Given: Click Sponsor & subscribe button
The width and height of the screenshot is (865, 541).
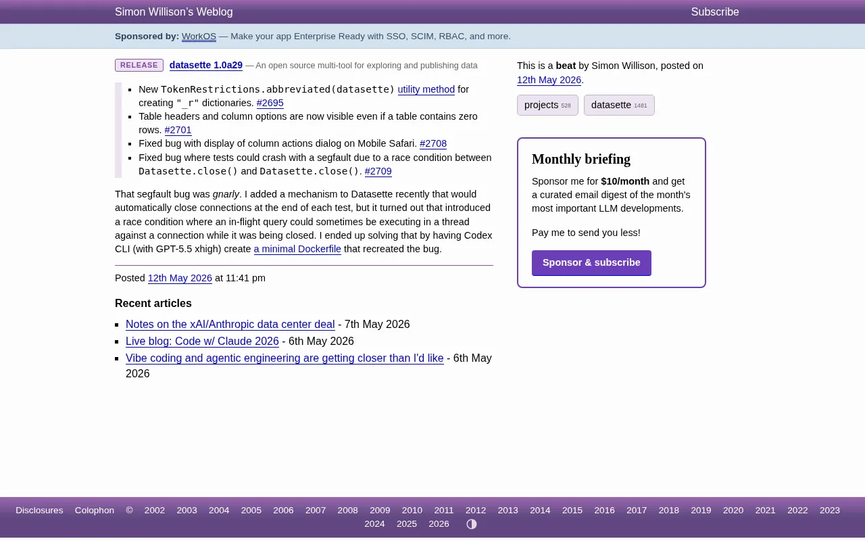Looking at the screenshot, I should pyautogui.click(x=591, y=263).
